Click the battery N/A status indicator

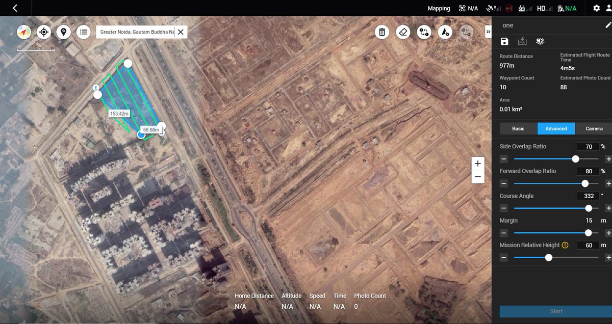567,8
